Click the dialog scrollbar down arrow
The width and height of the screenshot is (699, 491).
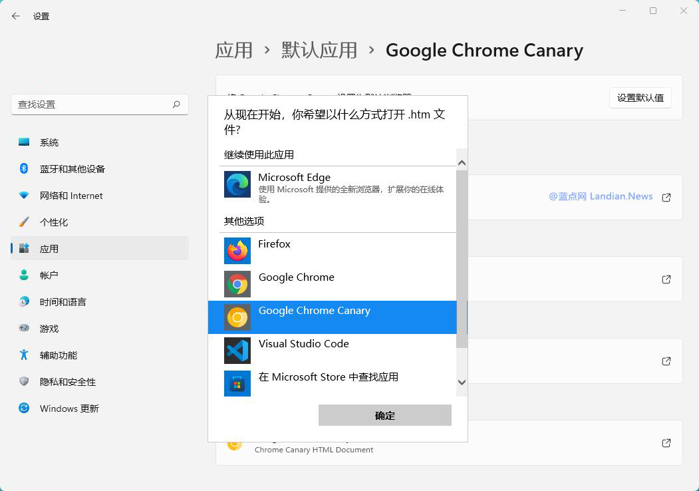tap(462, 382)
